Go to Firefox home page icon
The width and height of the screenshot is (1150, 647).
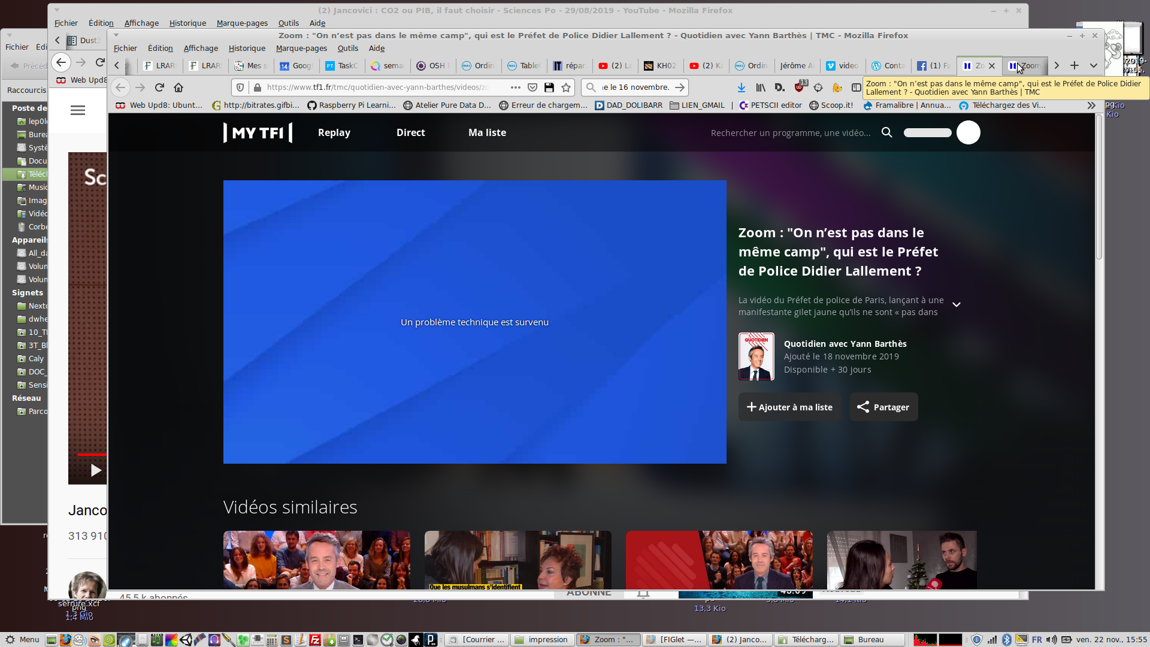click(x=178, y=87)
